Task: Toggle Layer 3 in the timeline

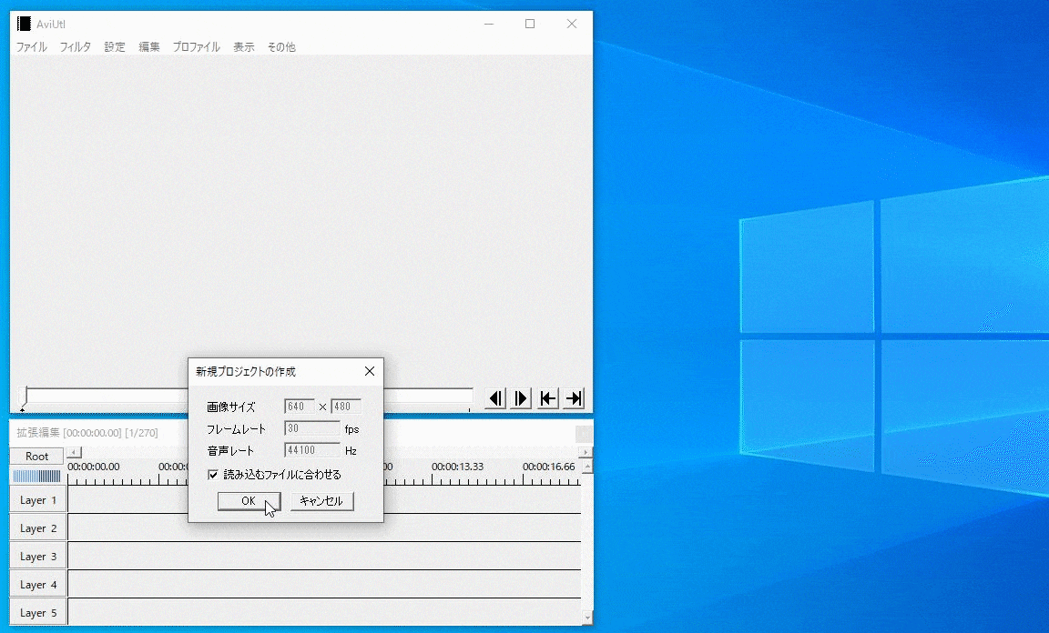Action: click(38, 556)
